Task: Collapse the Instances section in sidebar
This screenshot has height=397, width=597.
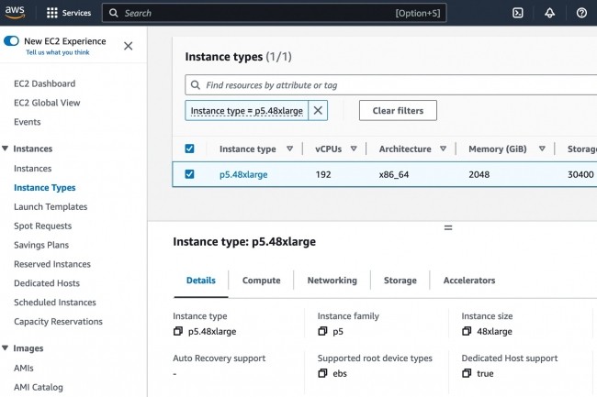Action: pos(5,149)
